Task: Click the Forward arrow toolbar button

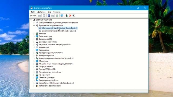Action: (35, 16)
